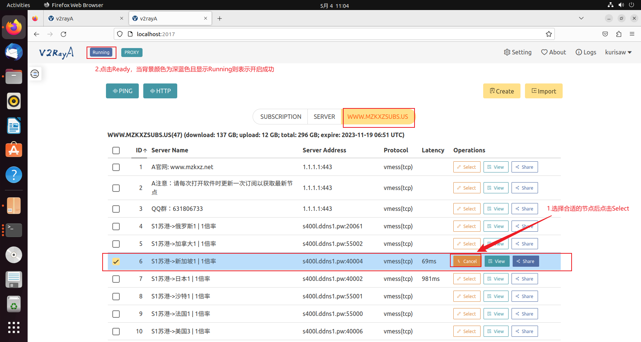Sort by Latency column header

433,151
